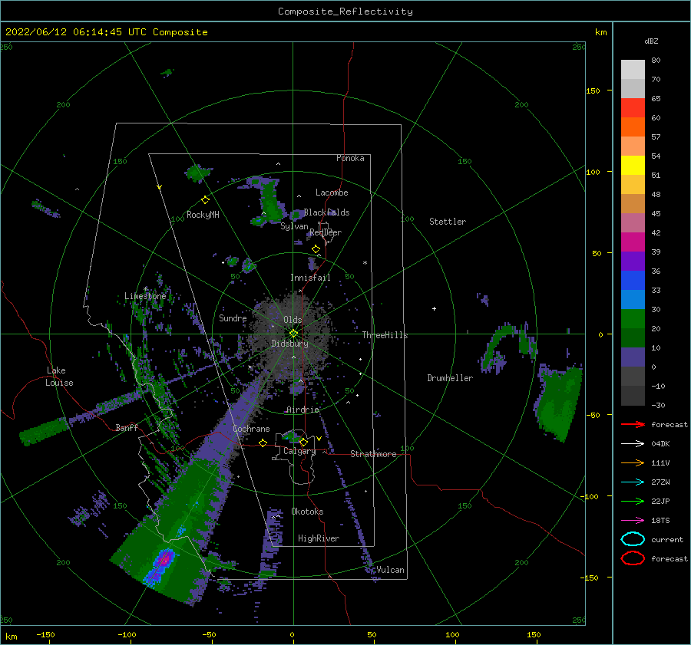Screen dimensions: 691x645
Task: Click the Ponoka city label
Action: 350,158
